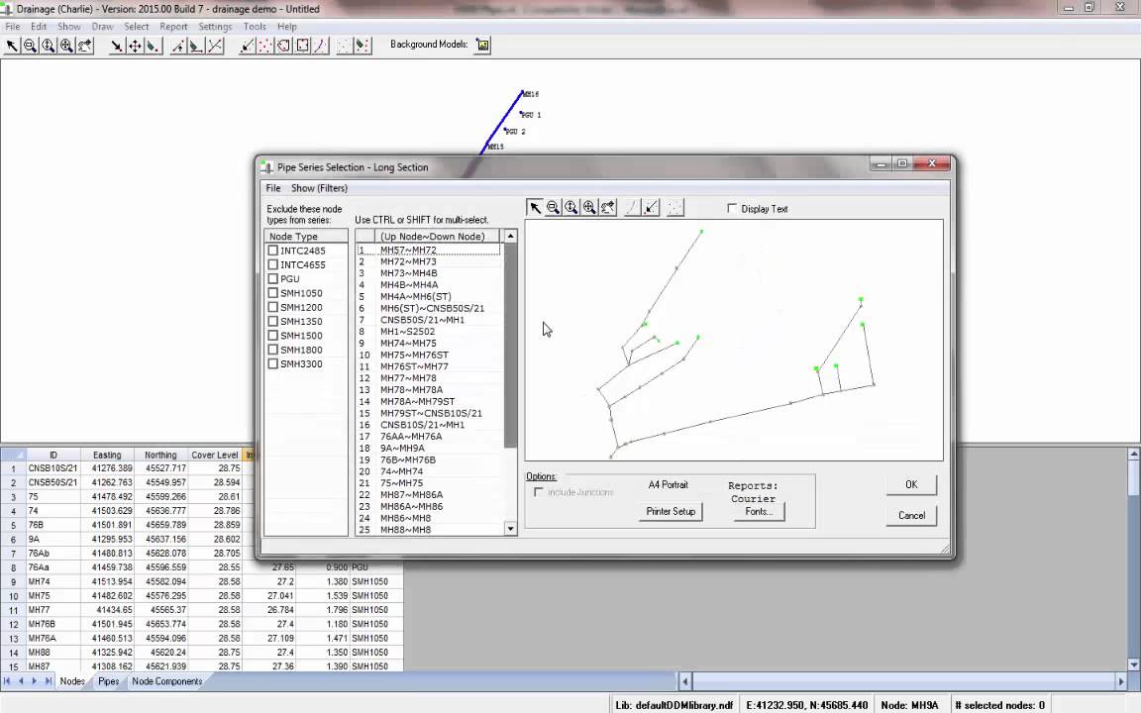Click the add pipe tool in main toolbar

pyautogui.click(x=177, y=46)
